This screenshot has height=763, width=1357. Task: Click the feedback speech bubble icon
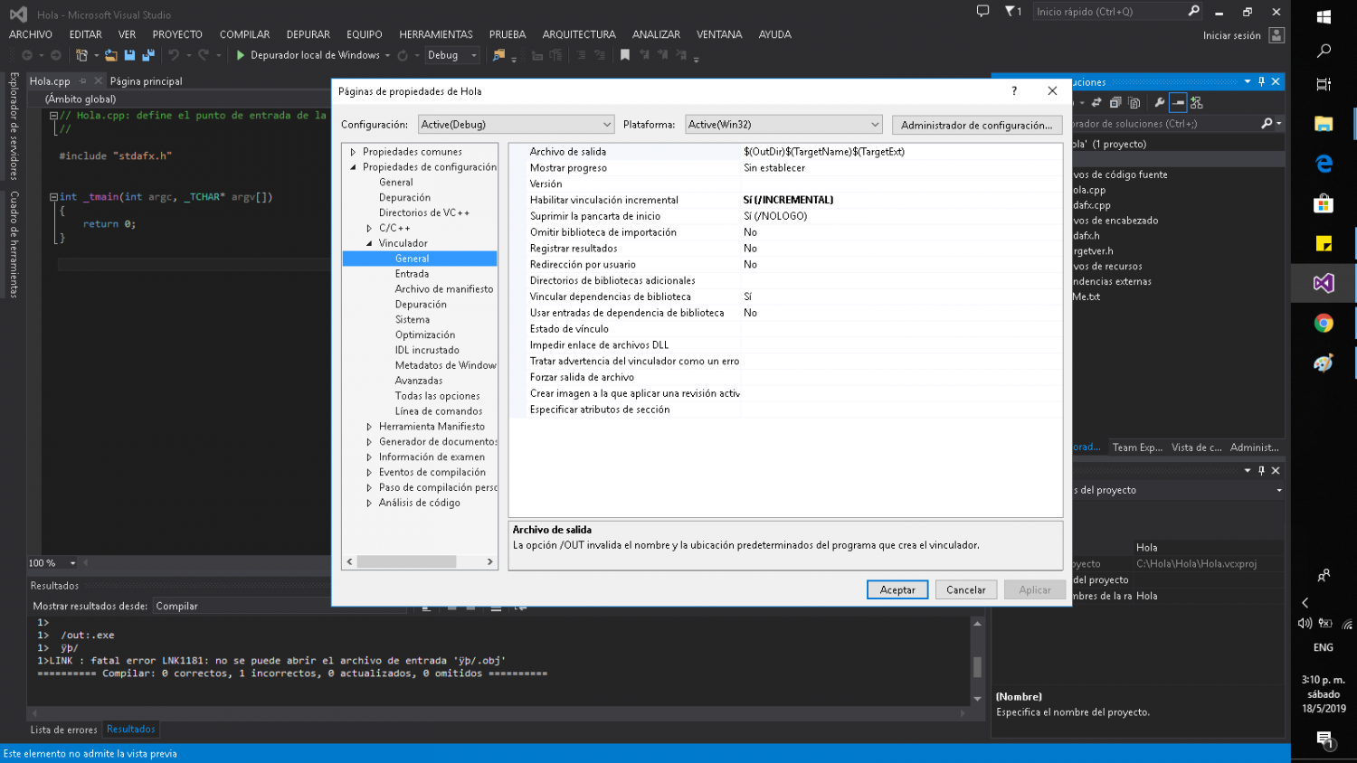[983, 11]
